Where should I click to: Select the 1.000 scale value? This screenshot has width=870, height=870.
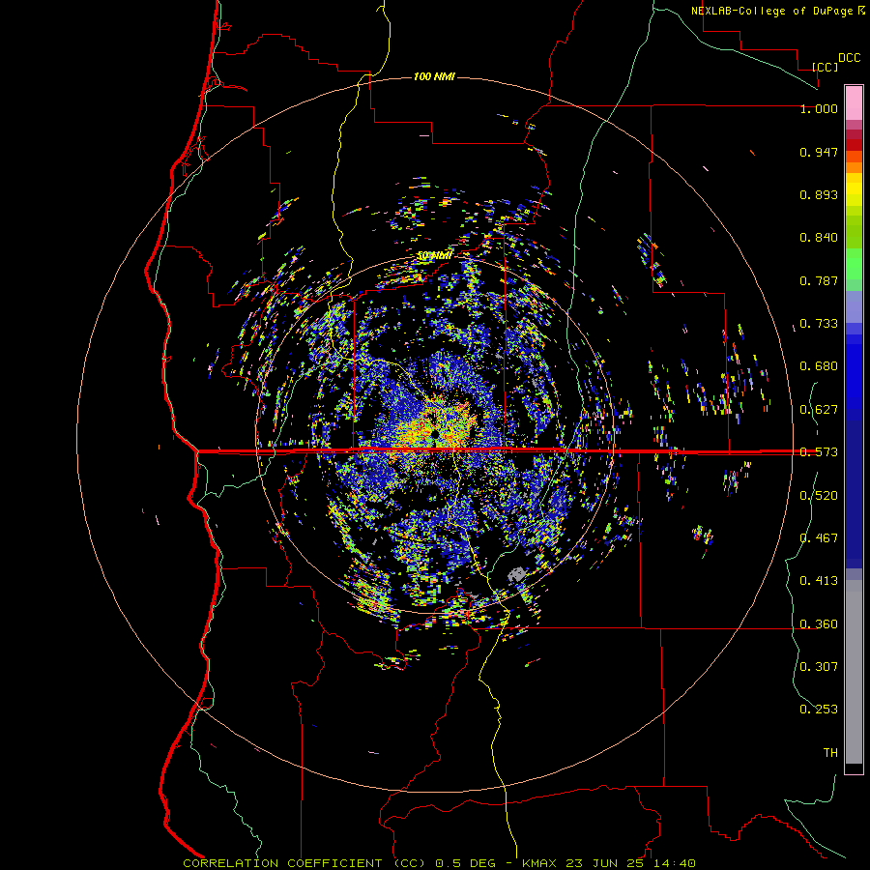(x=819, y=108)
